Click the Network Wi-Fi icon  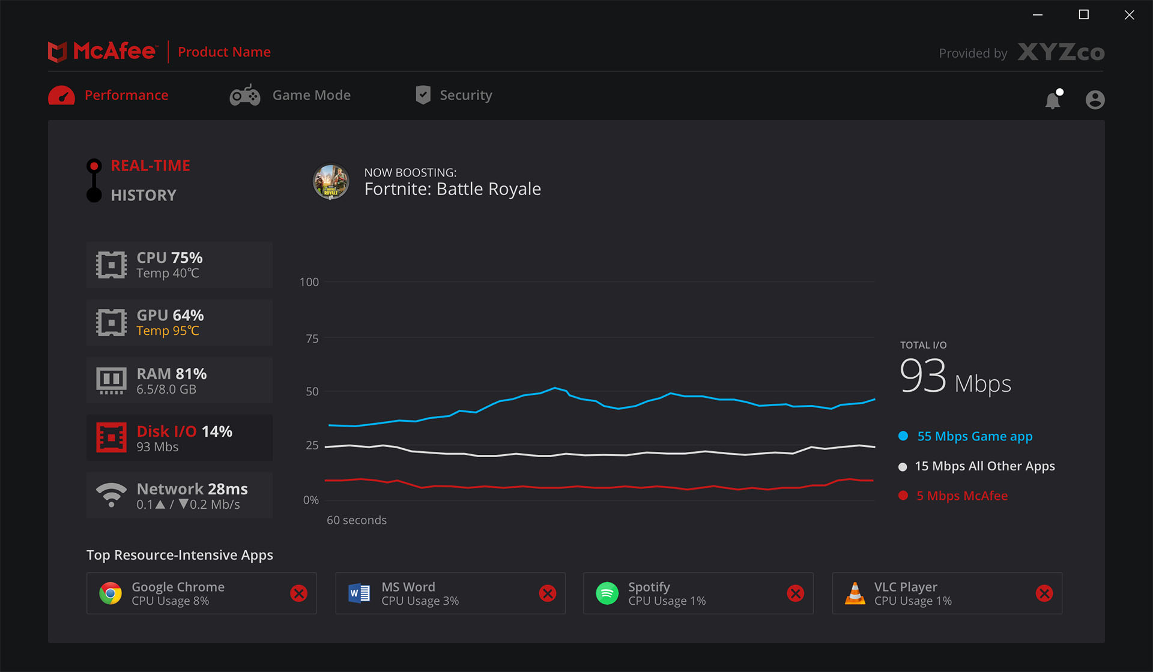point(112,495)
